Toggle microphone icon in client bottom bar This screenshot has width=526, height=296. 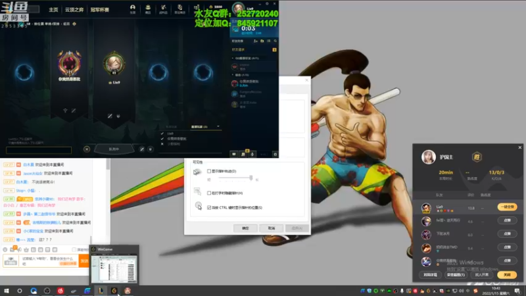click(x=252, y=154)
